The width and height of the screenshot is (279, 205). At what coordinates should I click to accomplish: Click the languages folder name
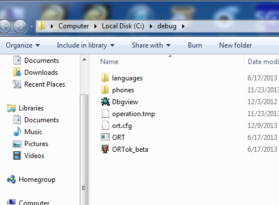point(127,78)
